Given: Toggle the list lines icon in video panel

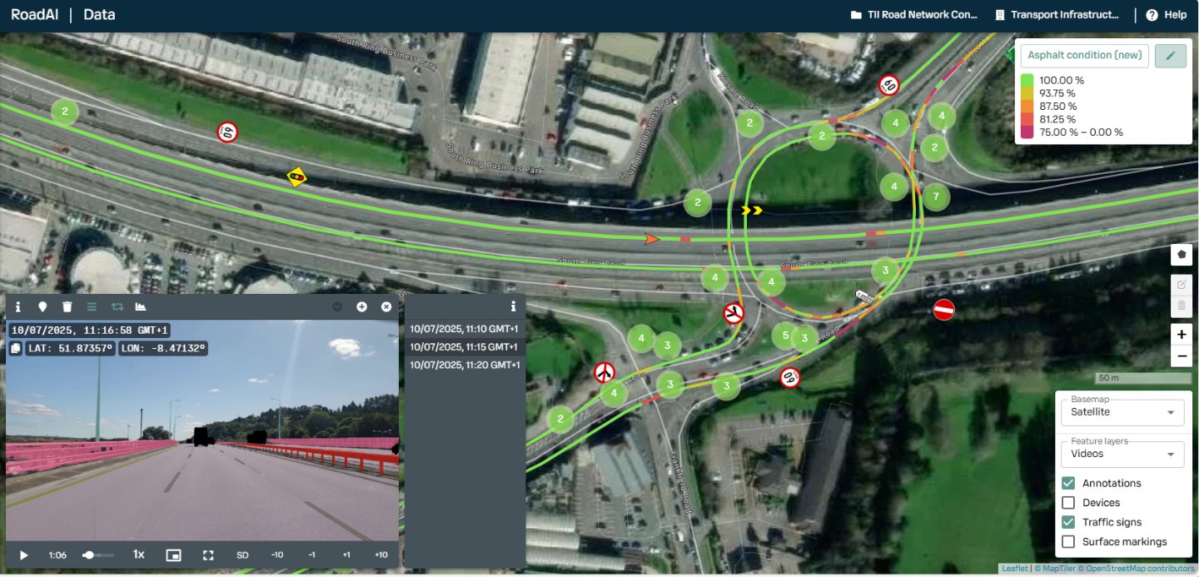Looking at the screenshot, I should click(92, 307).
